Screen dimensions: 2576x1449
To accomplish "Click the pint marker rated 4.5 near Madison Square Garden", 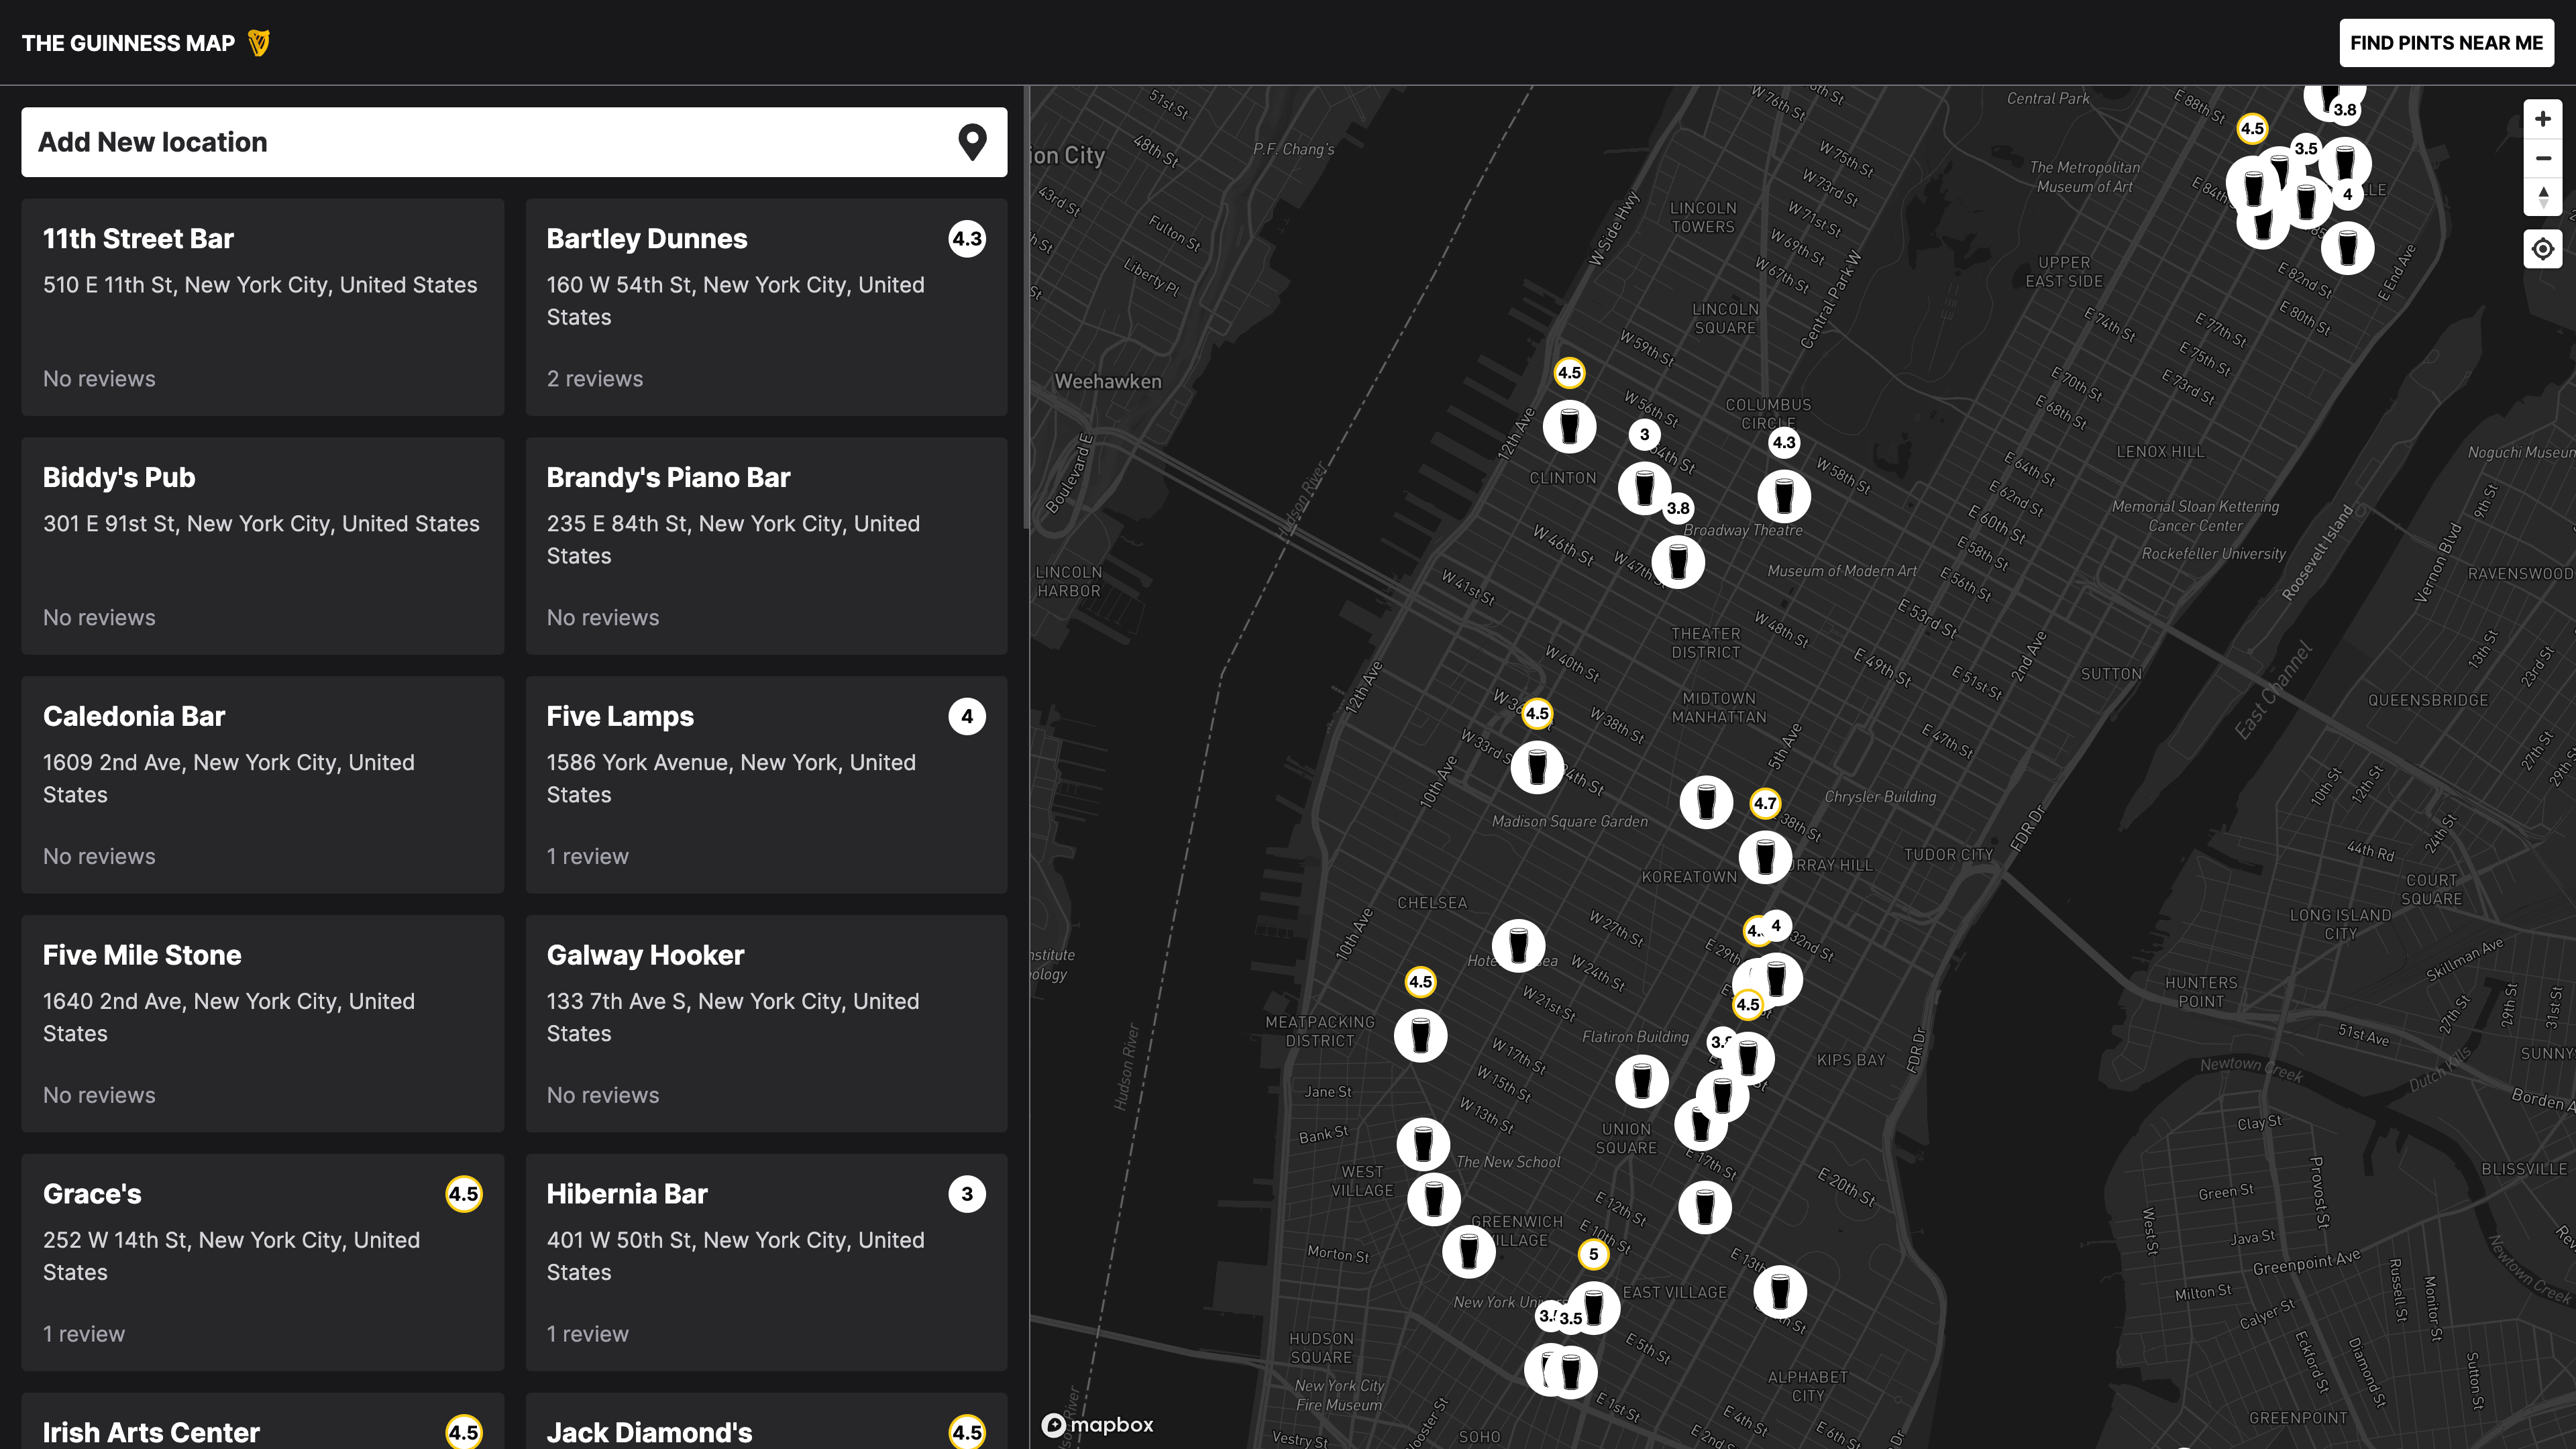I will point(1537,767).
